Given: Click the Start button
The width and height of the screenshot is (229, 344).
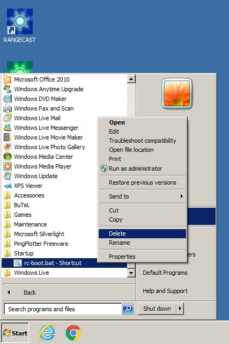Looking at the screenshot, I should pos(15,333).
